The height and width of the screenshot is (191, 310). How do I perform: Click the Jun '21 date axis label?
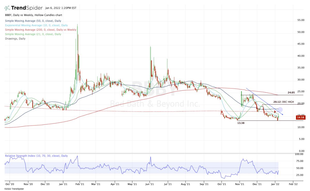(x=150, y=184)
